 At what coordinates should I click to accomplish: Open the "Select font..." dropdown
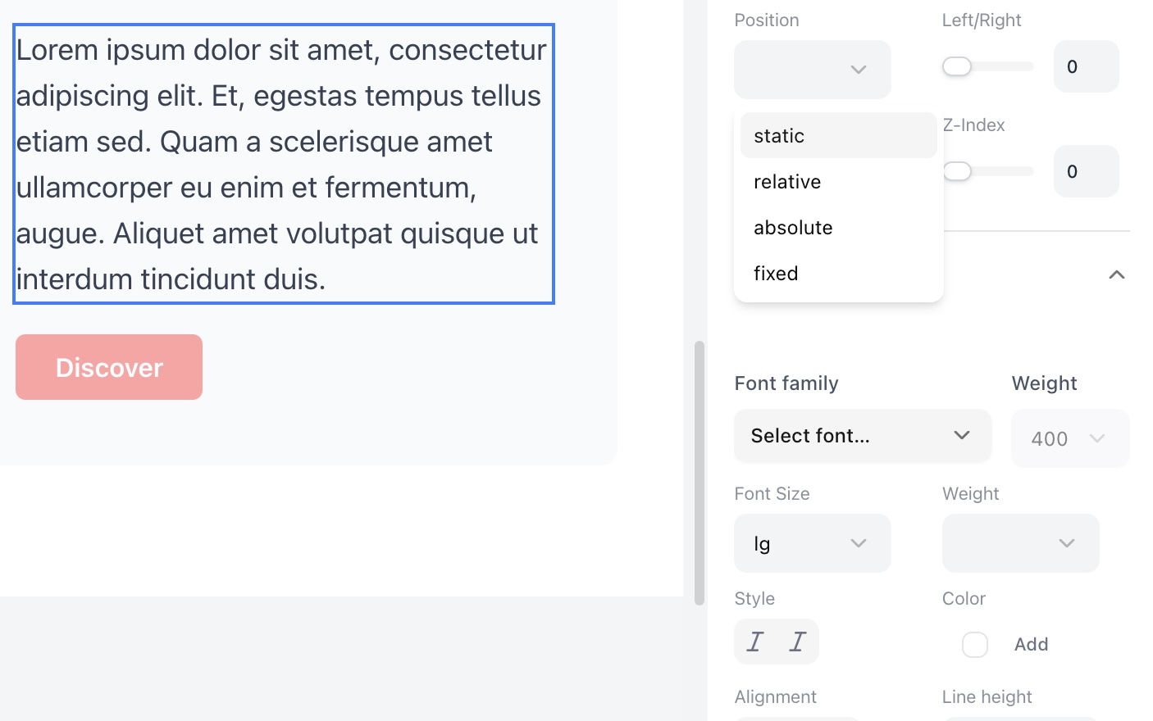(x=862, y=435)
